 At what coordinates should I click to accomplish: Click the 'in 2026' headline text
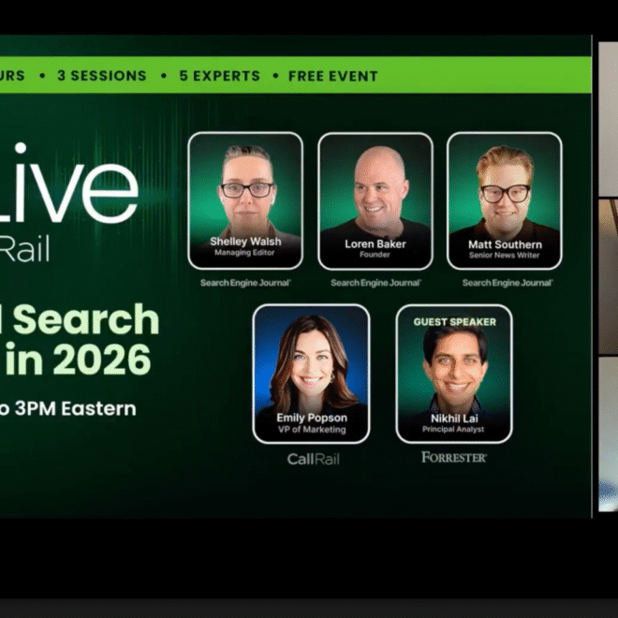[78, 359]
